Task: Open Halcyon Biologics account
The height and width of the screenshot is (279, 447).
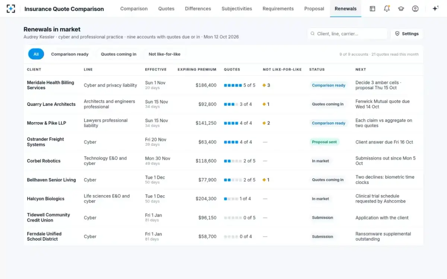Action: pos(45,199)
